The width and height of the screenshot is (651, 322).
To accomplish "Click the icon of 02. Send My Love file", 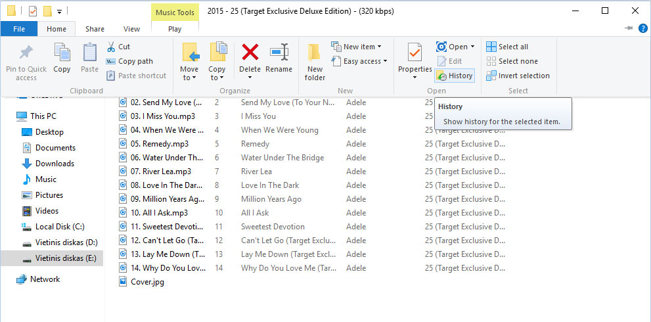I will coord(123,103).
